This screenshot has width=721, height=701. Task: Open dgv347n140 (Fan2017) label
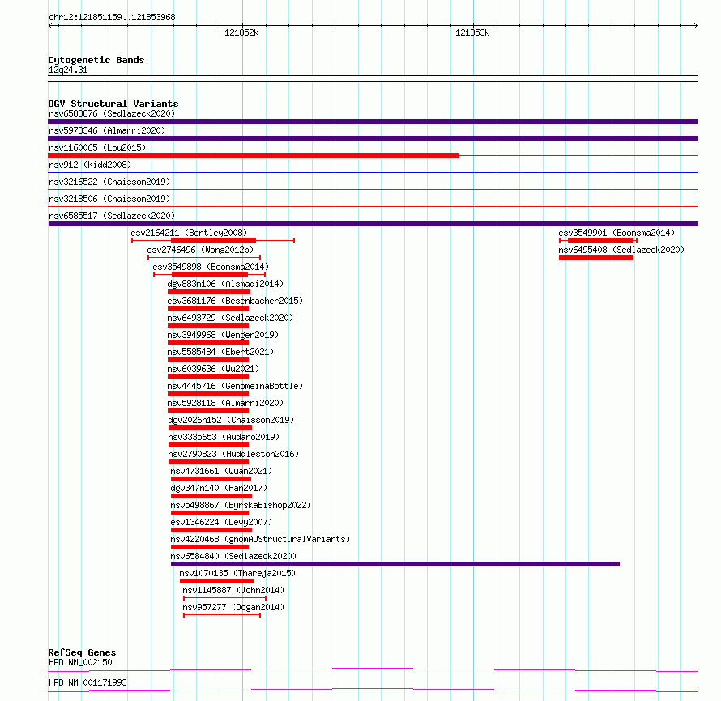219,488
